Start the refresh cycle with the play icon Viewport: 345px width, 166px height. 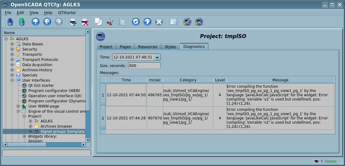(x=147, y=22)
